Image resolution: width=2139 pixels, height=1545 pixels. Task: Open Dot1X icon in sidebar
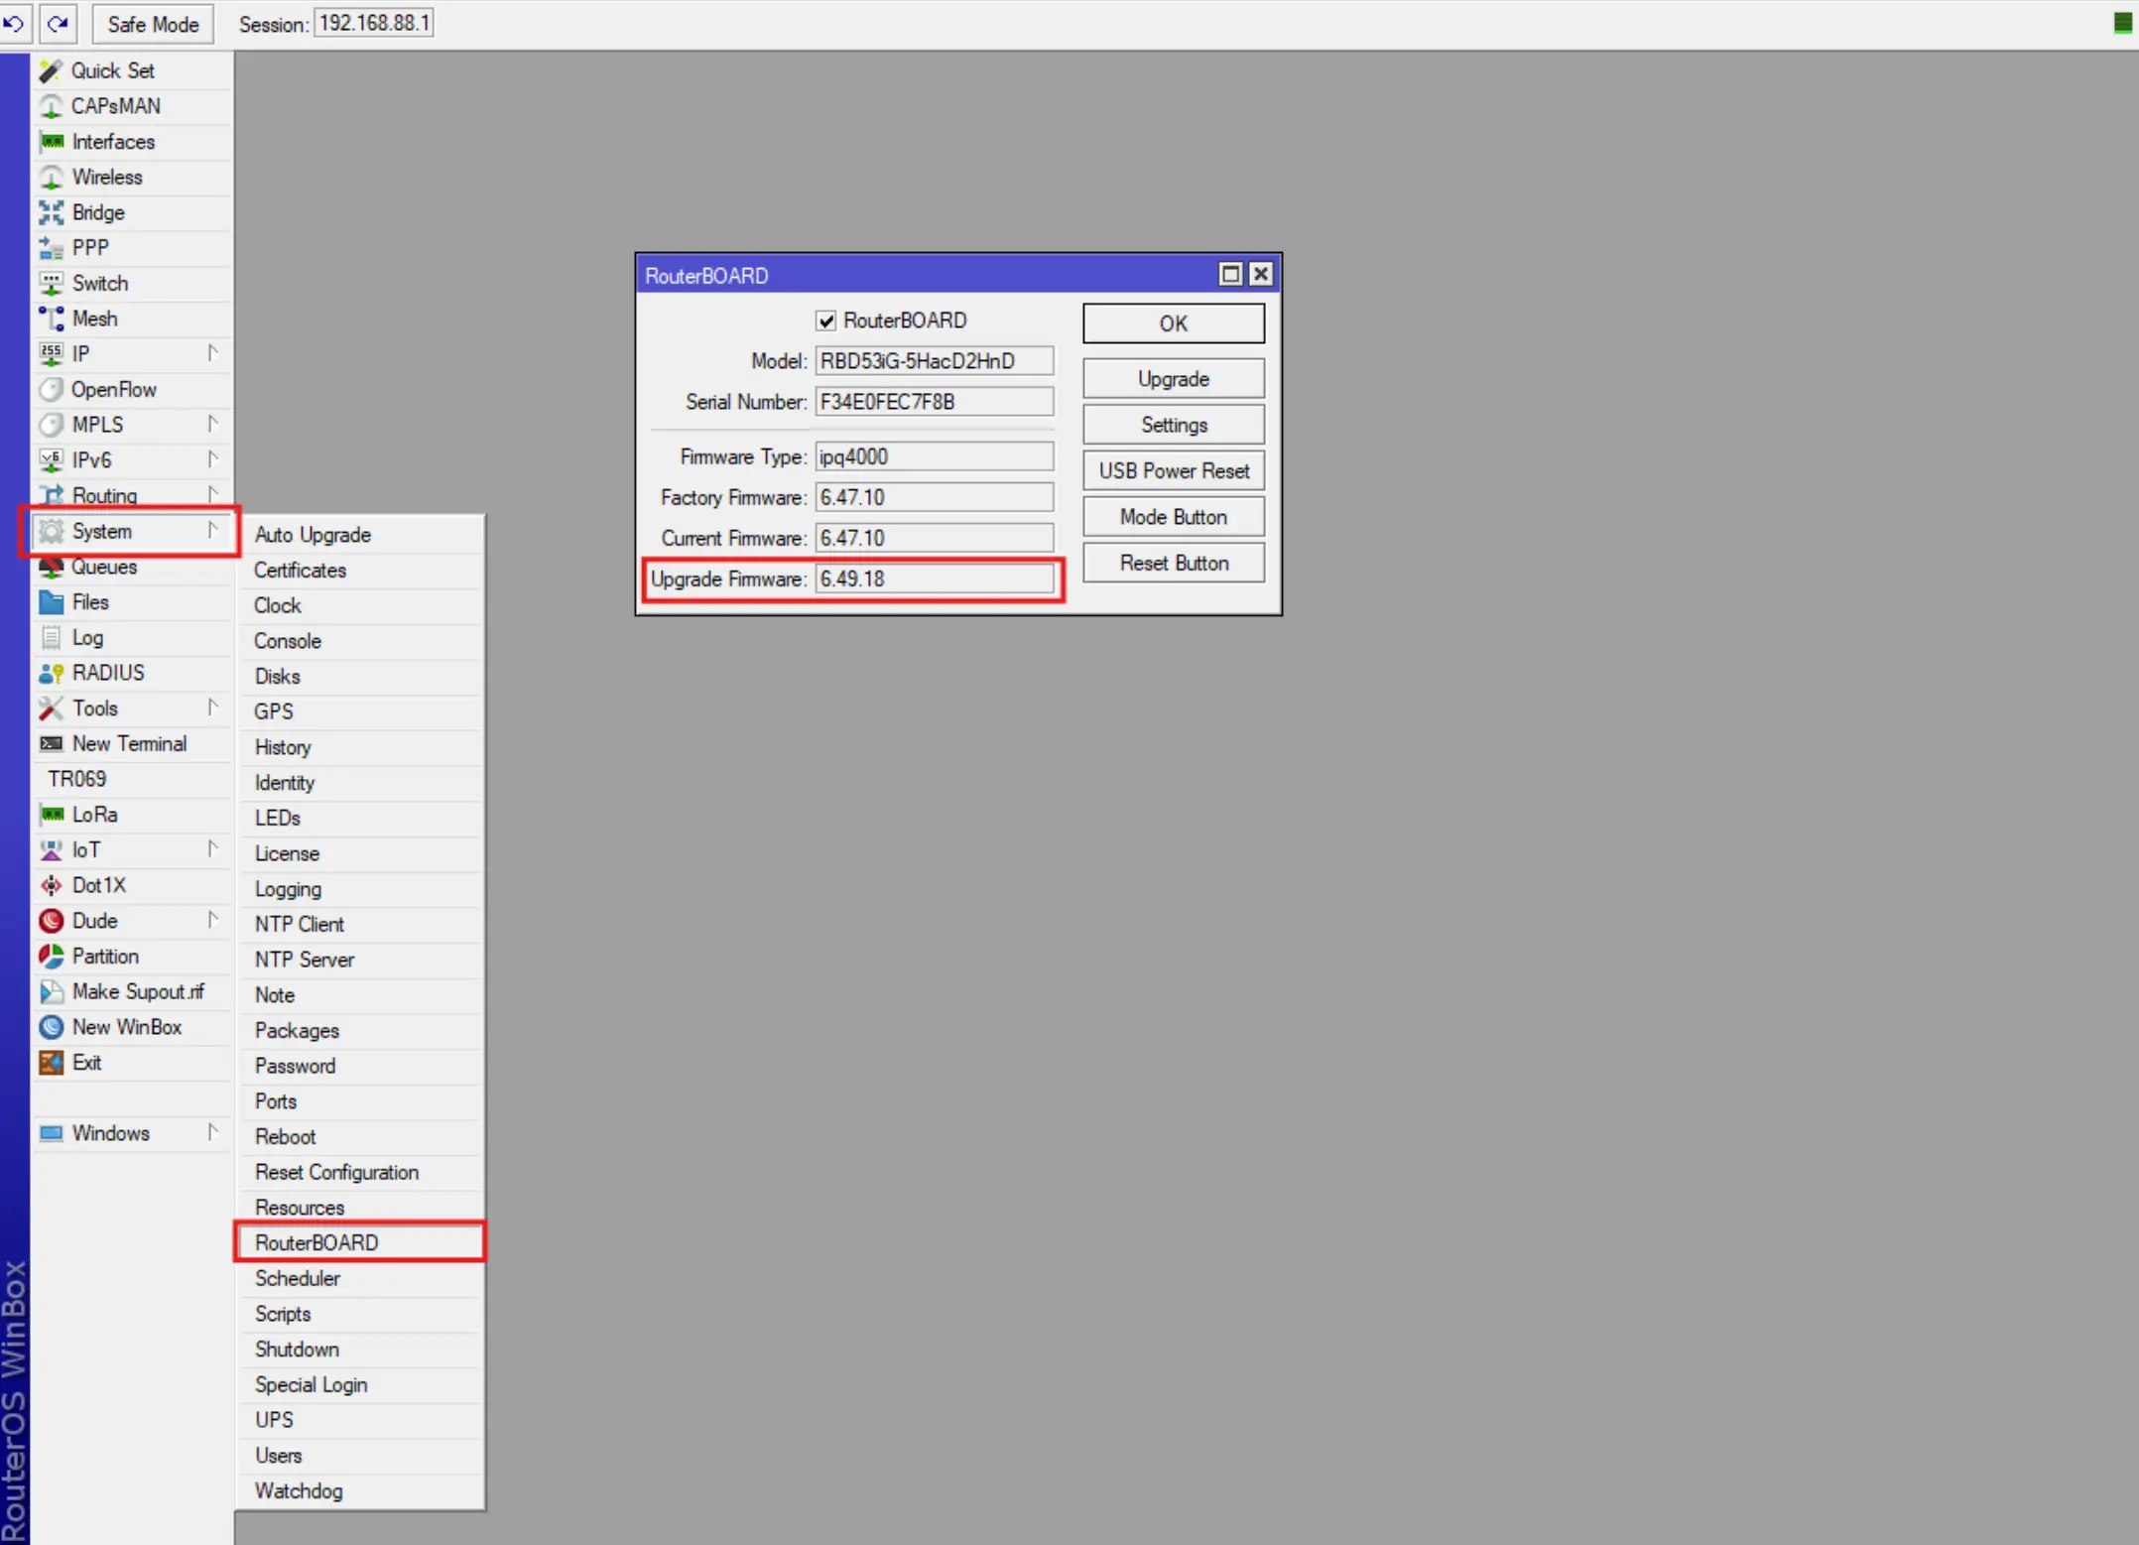click(51, 885)
